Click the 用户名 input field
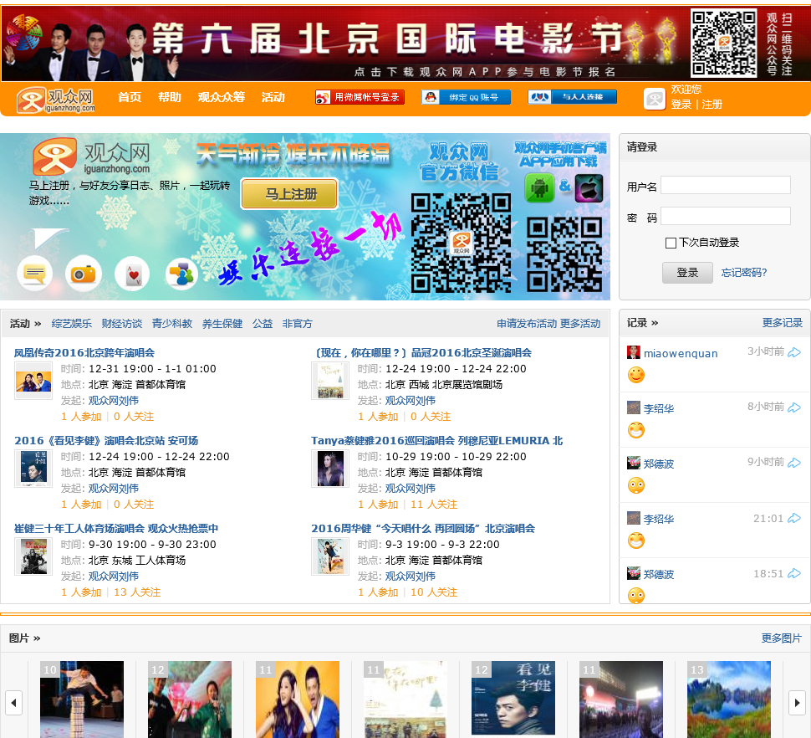 coord(726,185)
